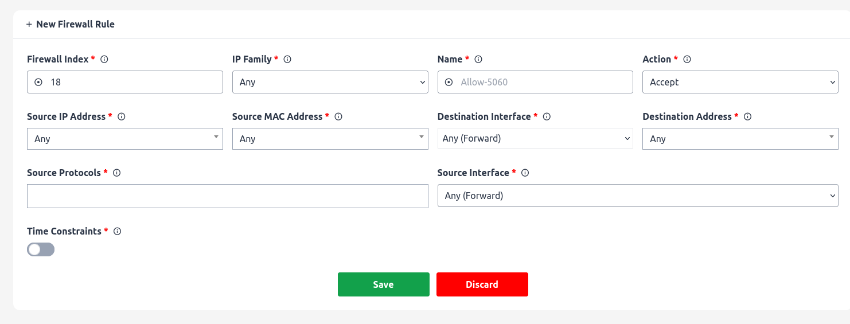Open the Source Interface Any (Forward) dropdown
The image size is (850, 324).
[638, 196]
